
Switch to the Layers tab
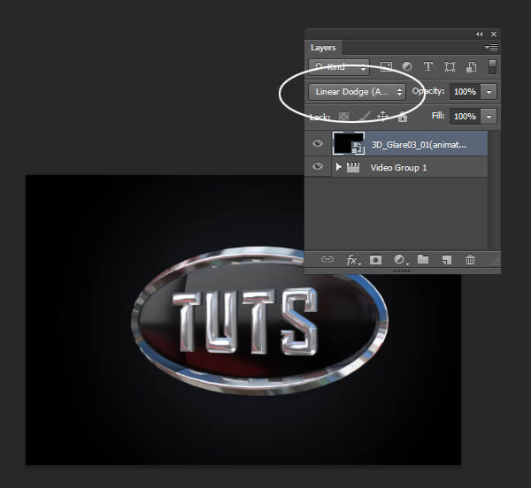tap(323, 48)
